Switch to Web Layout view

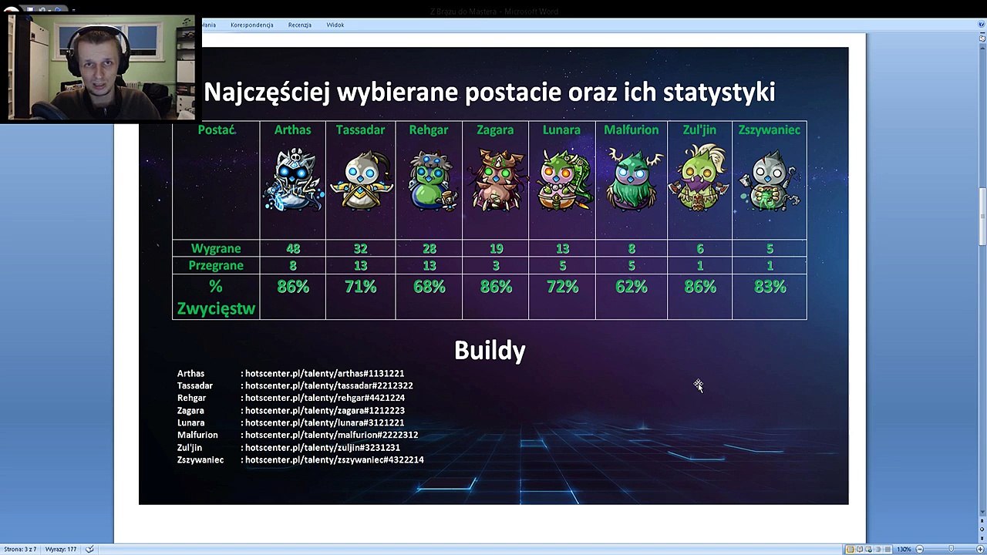point(871,549)
